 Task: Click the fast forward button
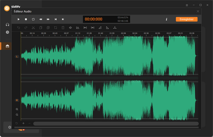pyautogui.click(x=48, y=19)
